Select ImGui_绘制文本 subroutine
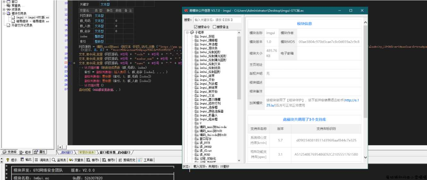Image resolution: width=427 pixels, height=180 pixels. pyautogui.click(x=210, y=64)
